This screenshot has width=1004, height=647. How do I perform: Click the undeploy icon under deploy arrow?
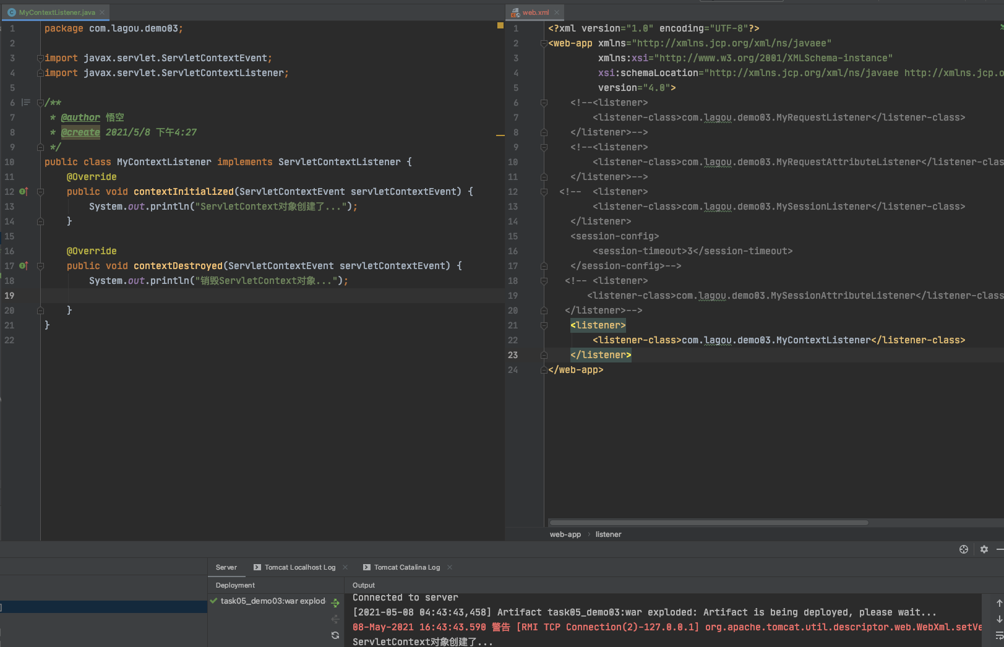(335, 619)
